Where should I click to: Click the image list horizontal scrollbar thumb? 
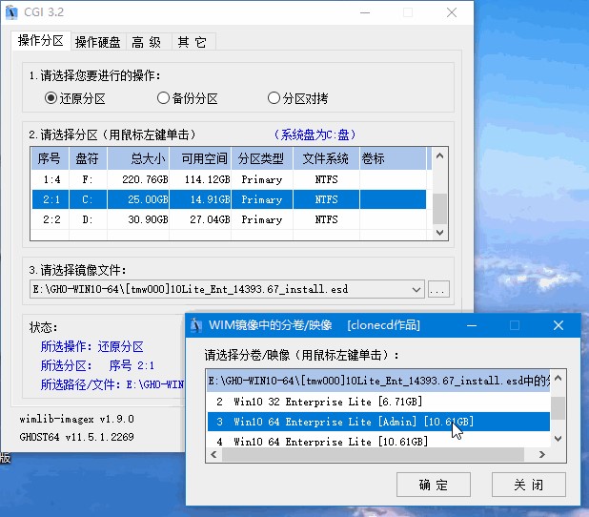[373, 455]
